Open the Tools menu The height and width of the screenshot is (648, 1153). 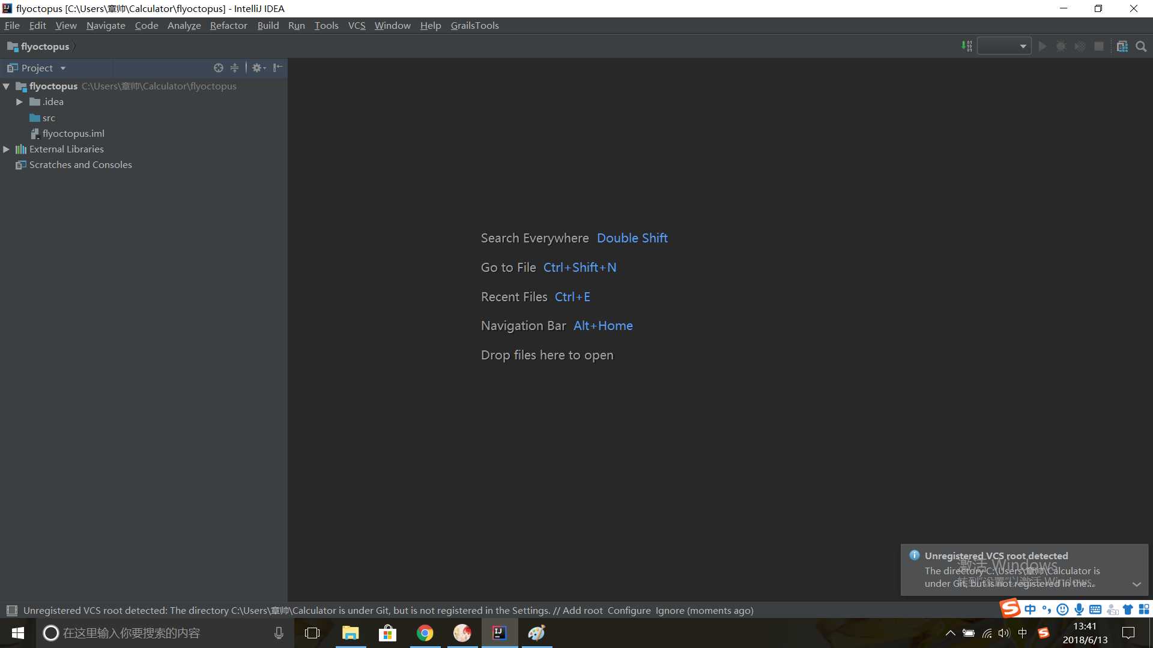click(326, 25)
